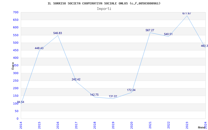Click the 131.01 data label
The height and width of the screenshot is (130, 208).
(113, 96)
